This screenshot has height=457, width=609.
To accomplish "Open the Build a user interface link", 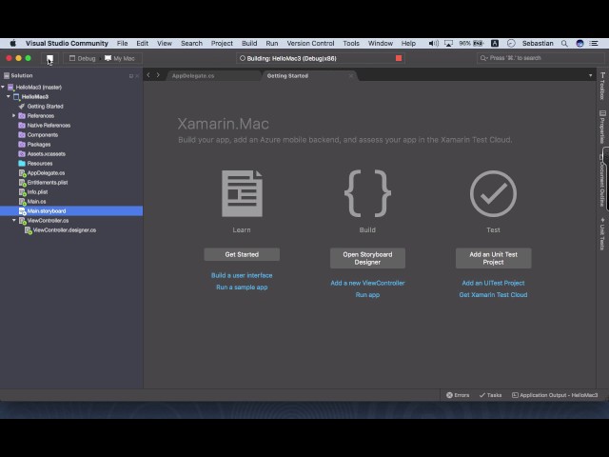I will pos(242,275).
